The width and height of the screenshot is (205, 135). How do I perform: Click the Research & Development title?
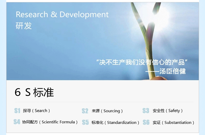click(x=62, y=14)
